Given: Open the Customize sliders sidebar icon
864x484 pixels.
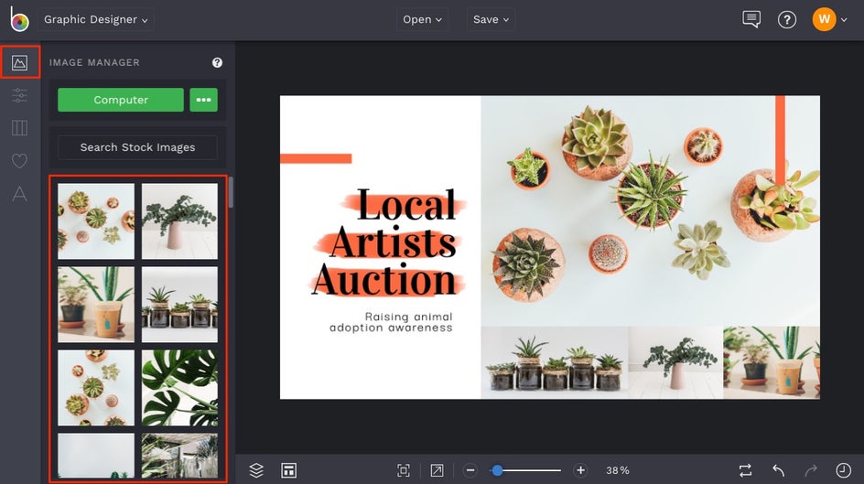Looking at the screenshot, I should 19,95.
